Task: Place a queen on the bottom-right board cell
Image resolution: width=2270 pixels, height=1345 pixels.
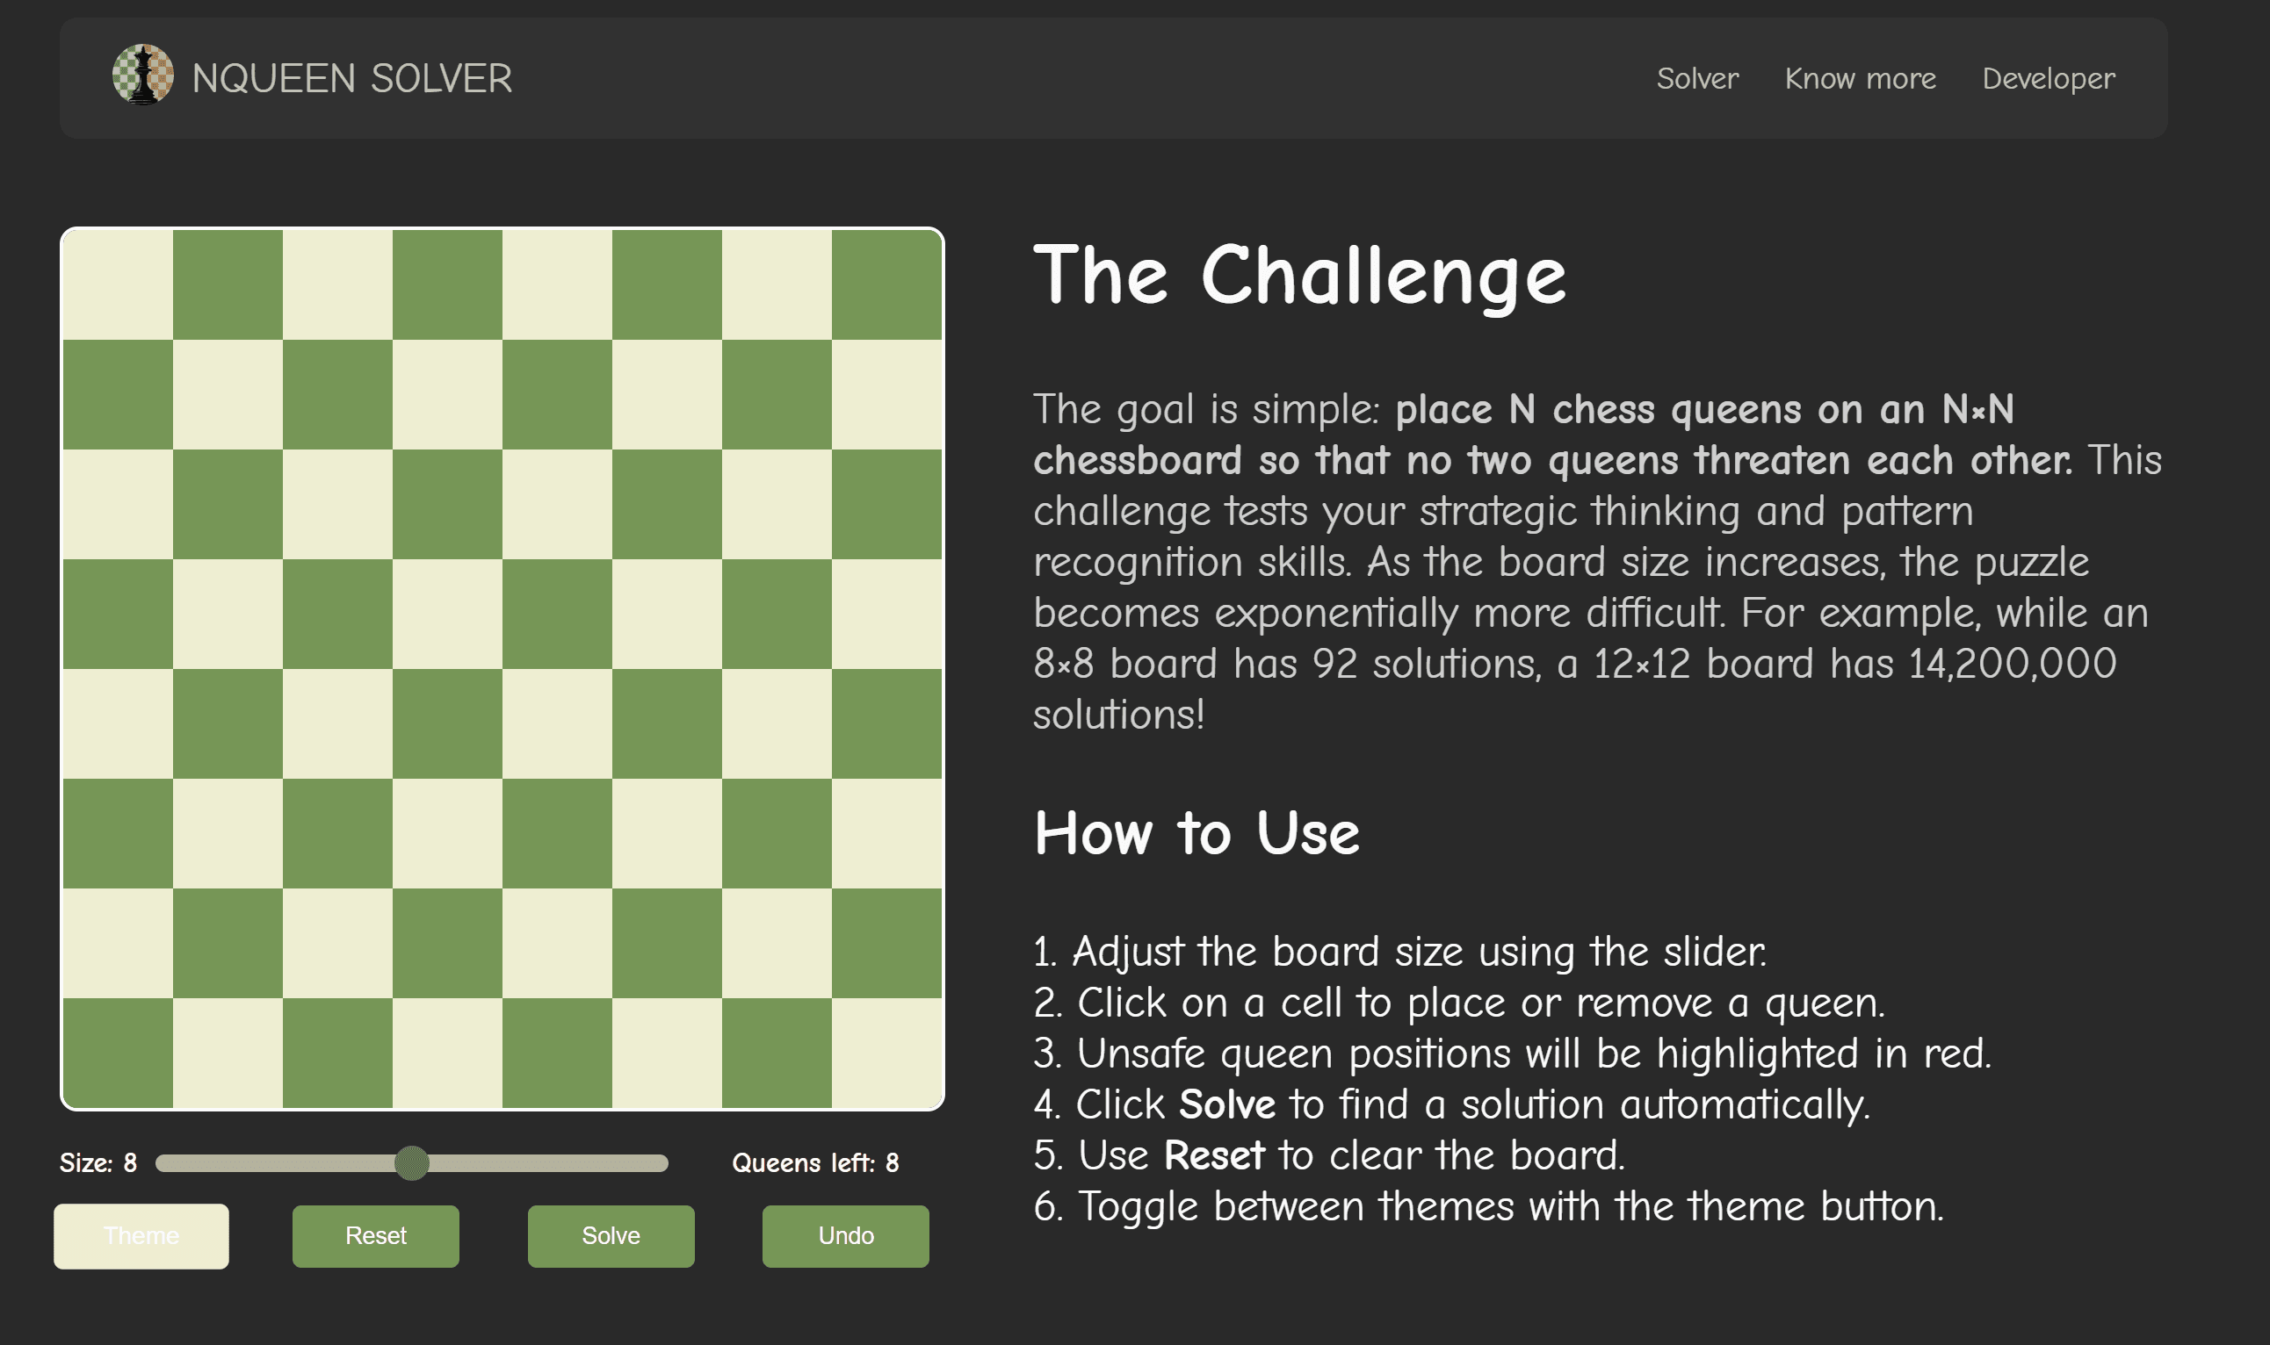Action: click(x=886, y=1052)
